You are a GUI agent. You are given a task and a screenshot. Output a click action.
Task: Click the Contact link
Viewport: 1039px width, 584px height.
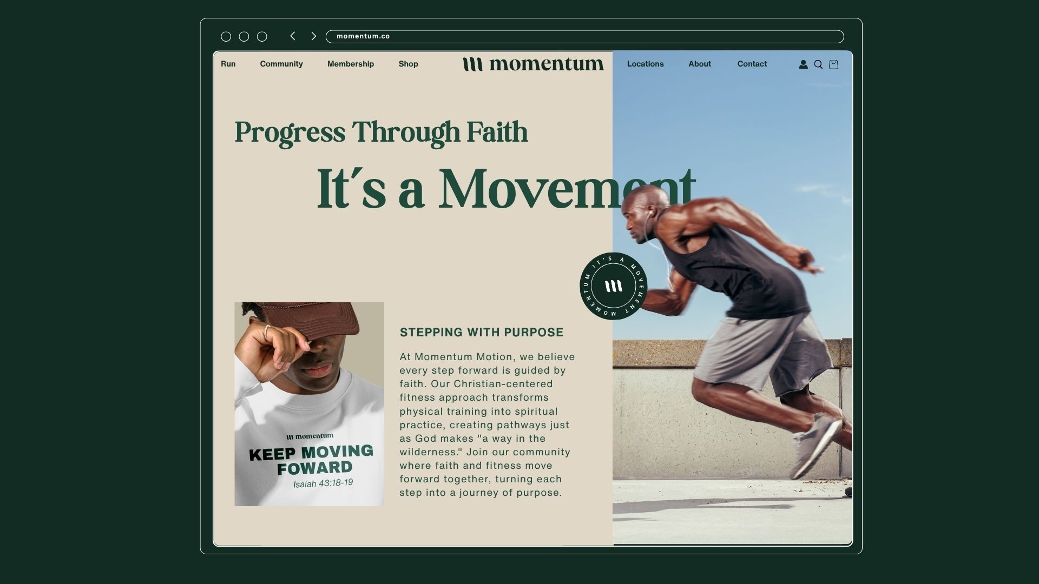tap(752, 64)
